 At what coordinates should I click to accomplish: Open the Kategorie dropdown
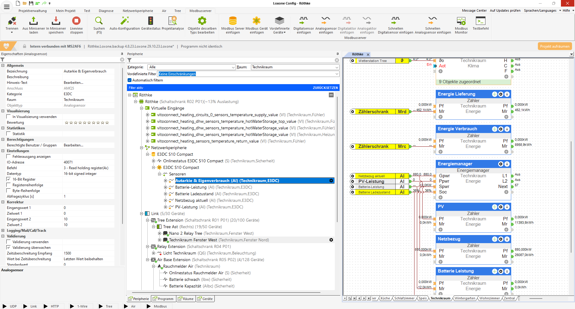click(x=233, y=67)
